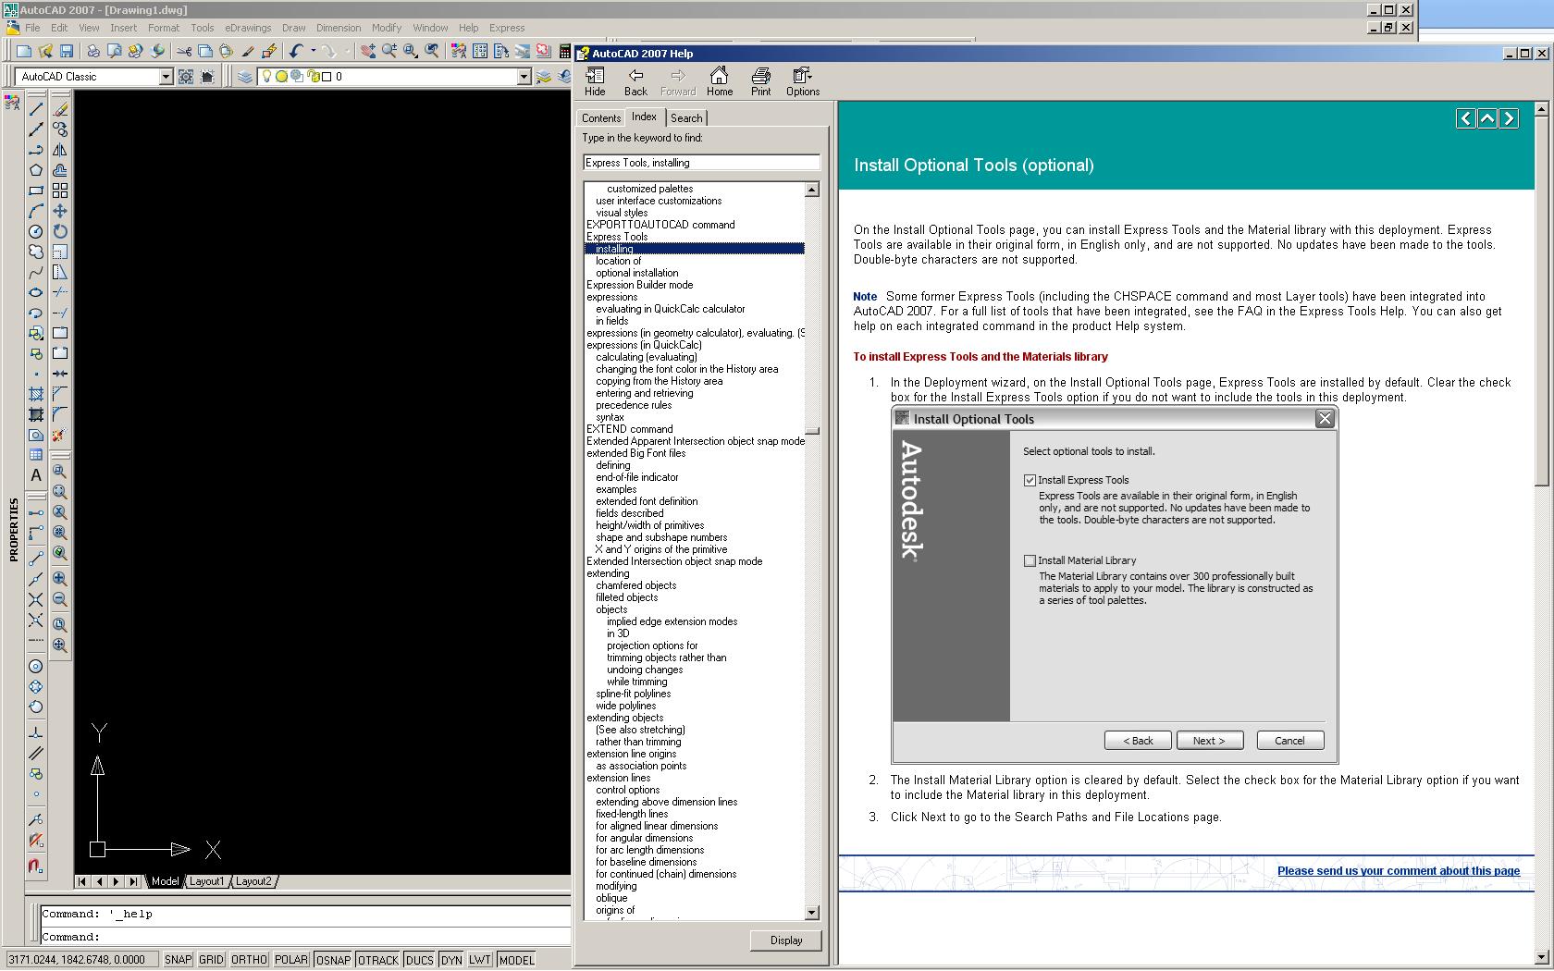Select the Line draw tool
1554x971 pixels.
(x=36, y=109)
